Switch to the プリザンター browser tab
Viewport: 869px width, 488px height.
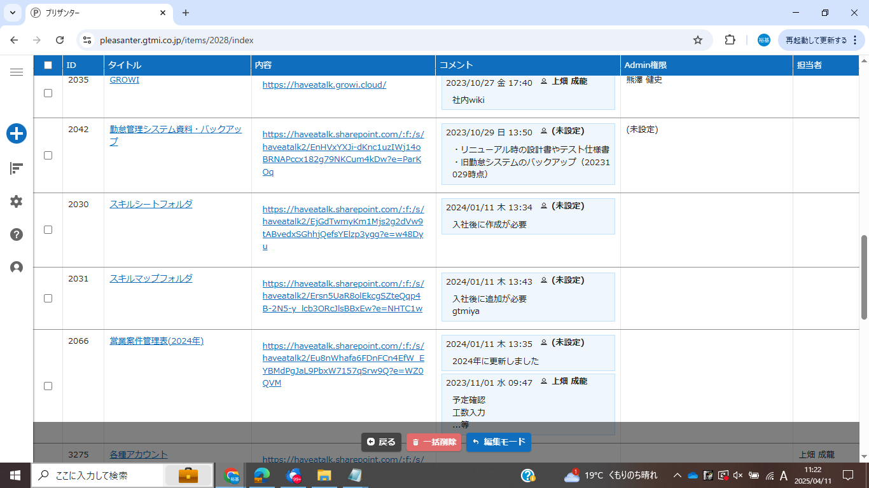click(95, 13)
